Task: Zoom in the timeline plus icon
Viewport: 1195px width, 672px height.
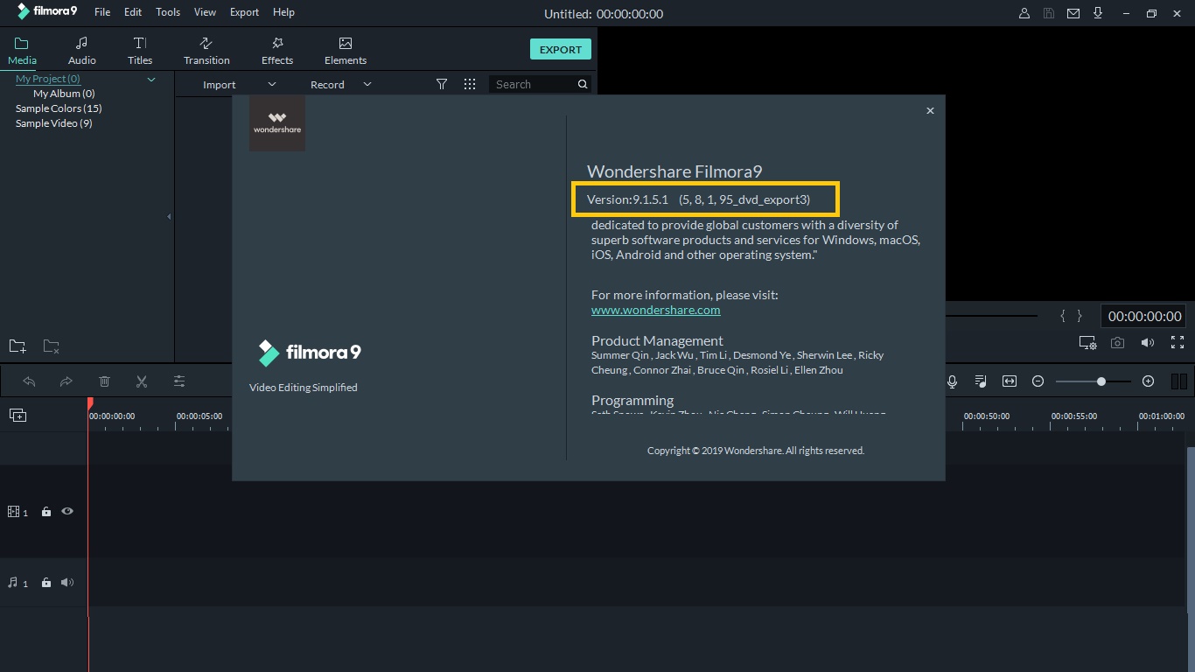Action: point(1149,381)
